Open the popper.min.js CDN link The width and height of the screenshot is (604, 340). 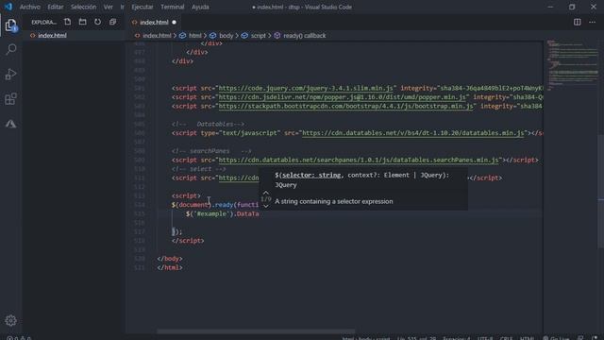click(x=342, y=97)
